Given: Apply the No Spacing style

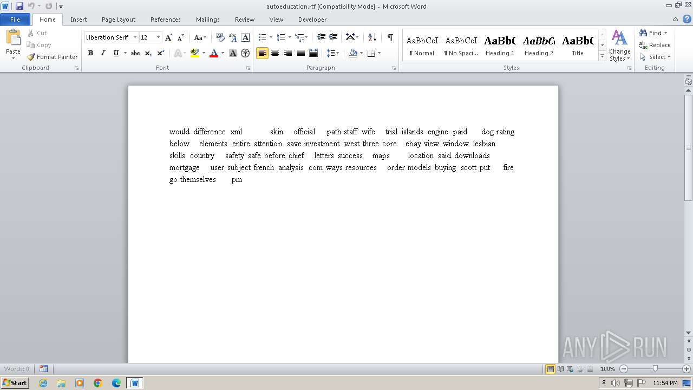Looking at the screenshot, I should pyautogui.click(x=461, y=45).
